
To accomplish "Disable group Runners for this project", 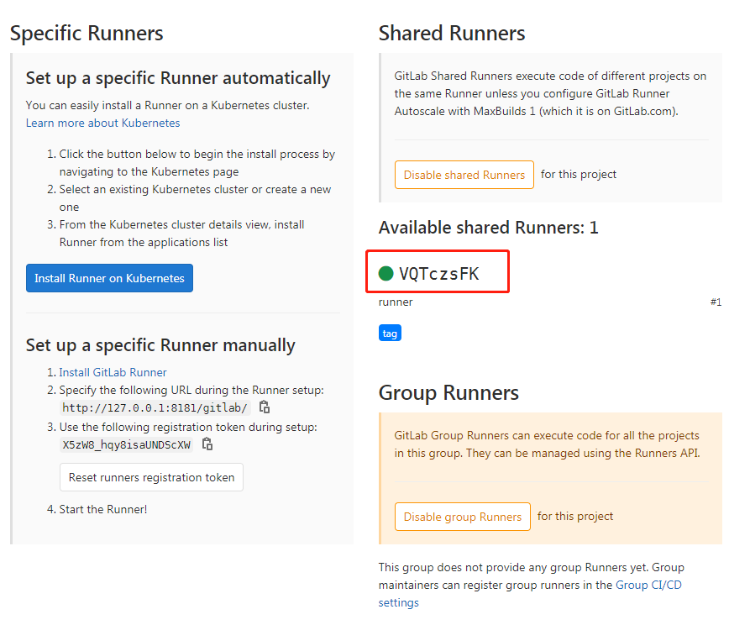I will click(x=462, y=517).
